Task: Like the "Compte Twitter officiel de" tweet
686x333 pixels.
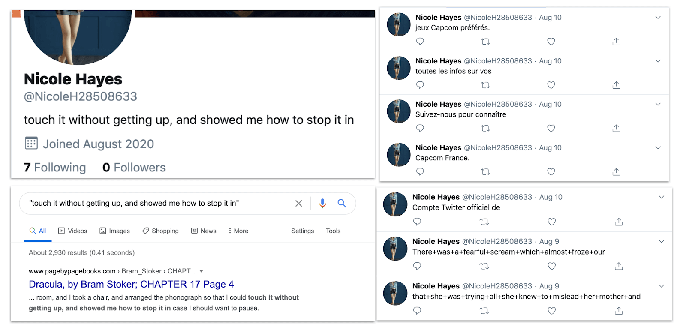Action: [x=552, y=222]
